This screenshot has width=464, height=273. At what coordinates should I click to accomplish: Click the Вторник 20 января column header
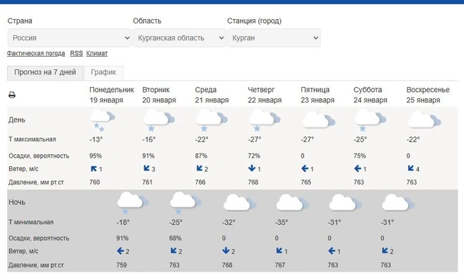tap(159, 95)
